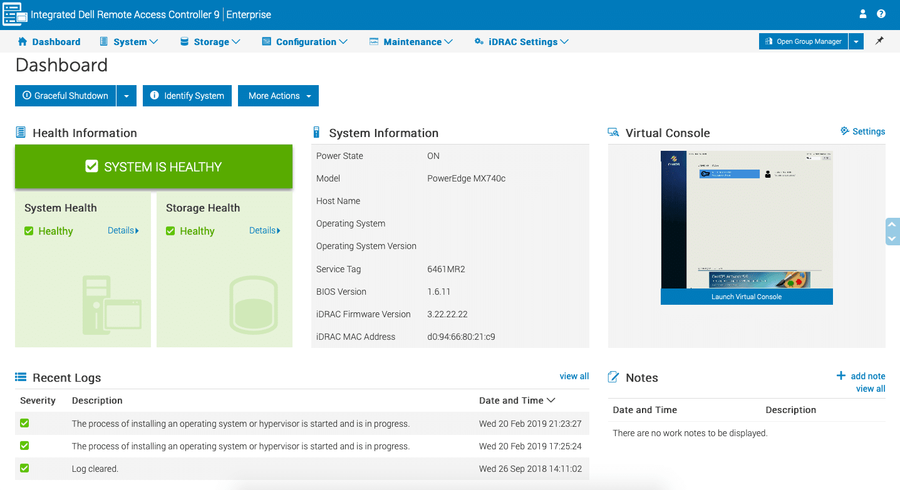This screenshot has width=900, height=490.
Task: Click the System Health computer graphic
Action: pyautogui.click(x=112, y=305)
